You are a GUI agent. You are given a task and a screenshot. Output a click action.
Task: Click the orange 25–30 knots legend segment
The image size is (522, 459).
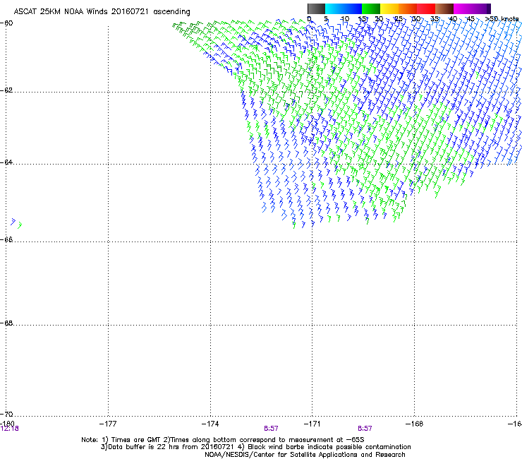point(408,8)
